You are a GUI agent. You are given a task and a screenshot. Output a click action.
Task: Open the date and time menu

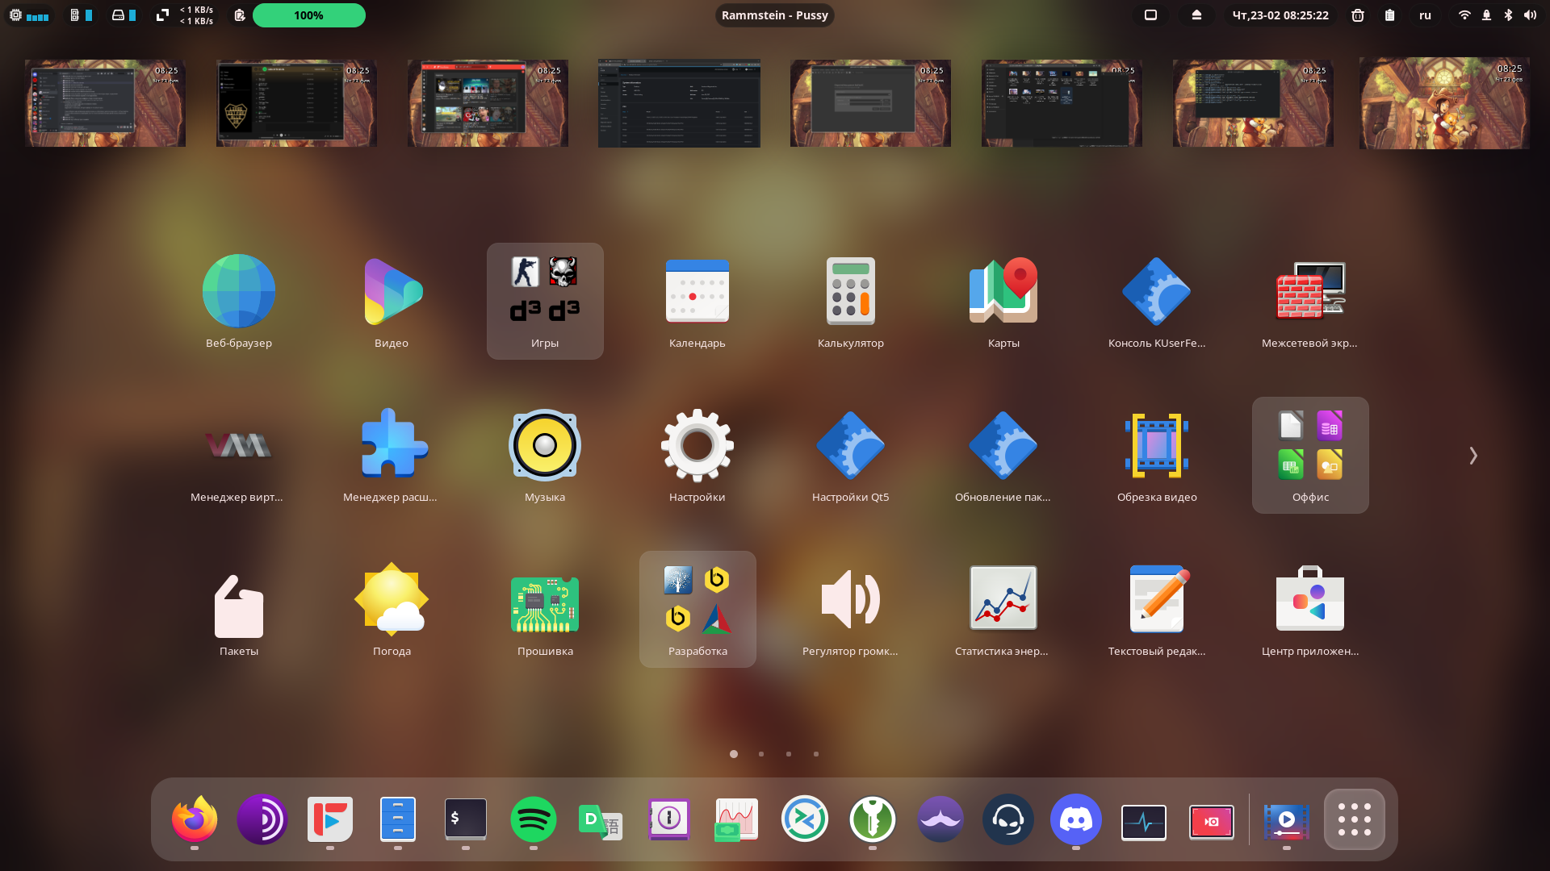click(1280, 15)
